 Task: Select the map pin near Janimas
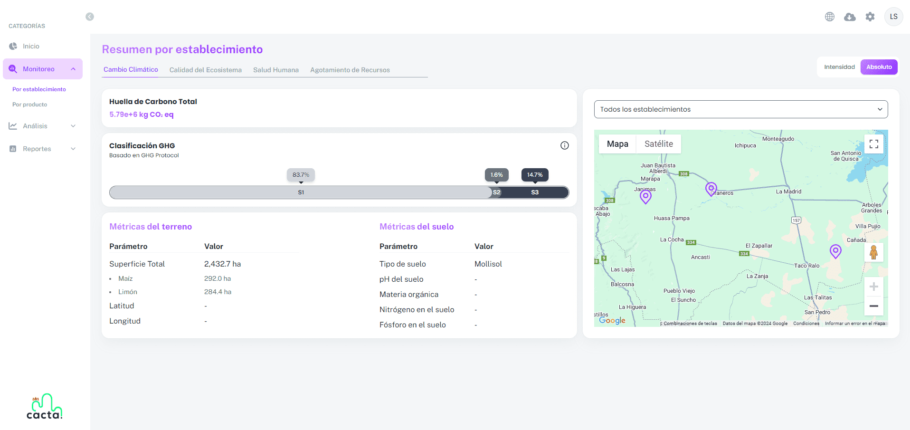pyautogui.click(x=645, y=197)
